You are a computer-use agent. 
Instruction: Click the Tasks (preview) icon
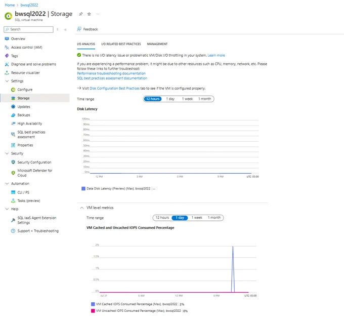(13, 200)
